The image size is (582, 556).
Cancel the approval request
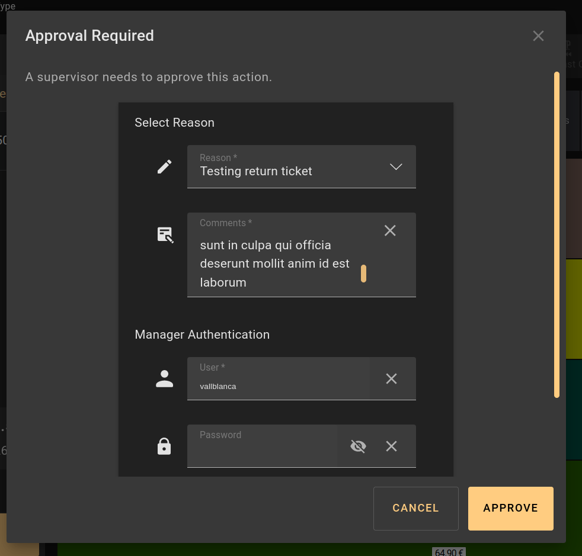point(415,508)
